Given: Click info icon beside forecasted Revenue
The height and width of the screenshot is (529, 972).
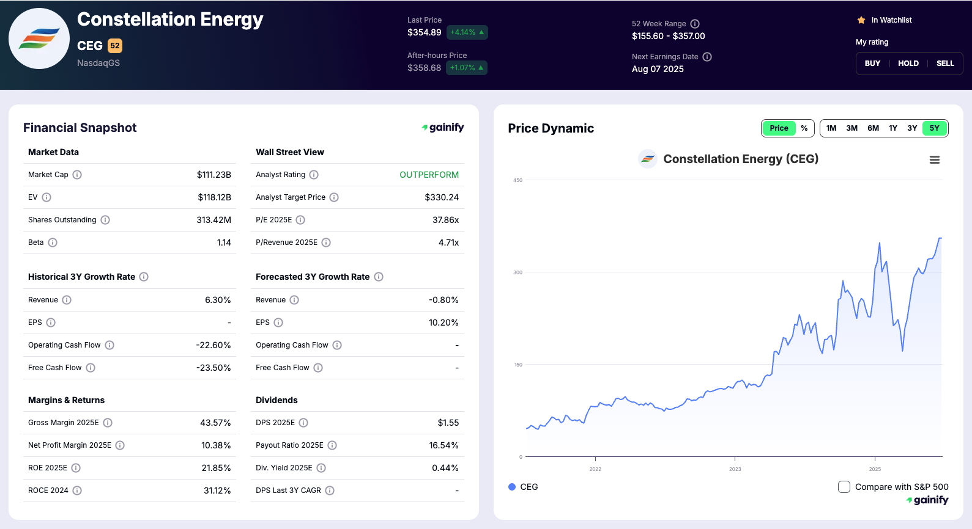Looking at the screenshot, I should coord(294,300).
